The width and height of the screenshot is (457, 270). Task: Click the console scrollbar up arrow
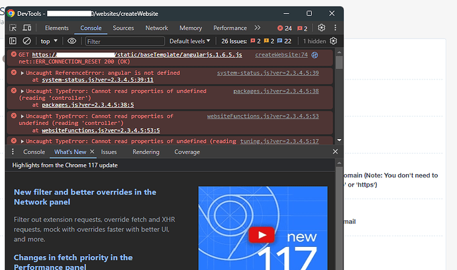tap(339, 53)
